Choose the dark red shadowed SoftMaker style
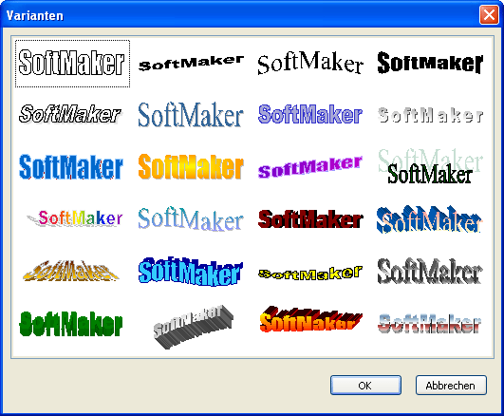 tap(310, 219)
